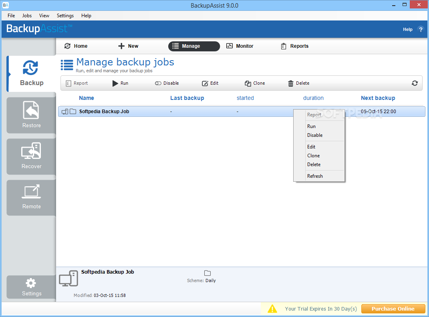Choose Delete in the context menu
The image size is (429, 317).
[x=319, y=165]
